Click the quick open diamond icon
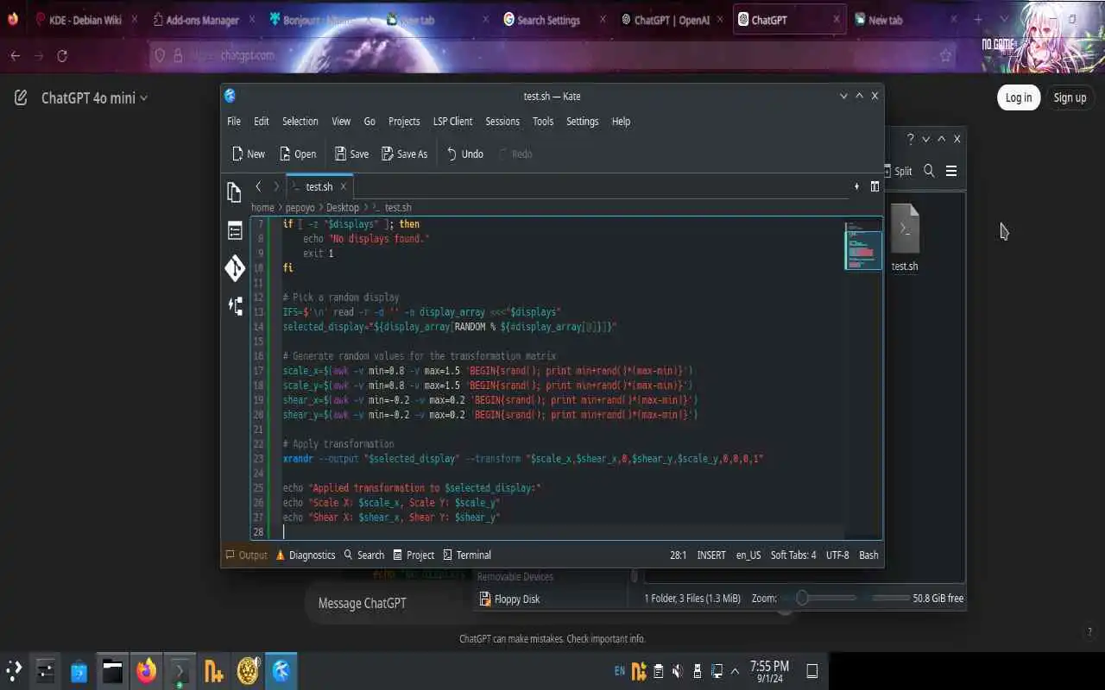This screenshot has width=1105, height=690. tap(856, 186)
